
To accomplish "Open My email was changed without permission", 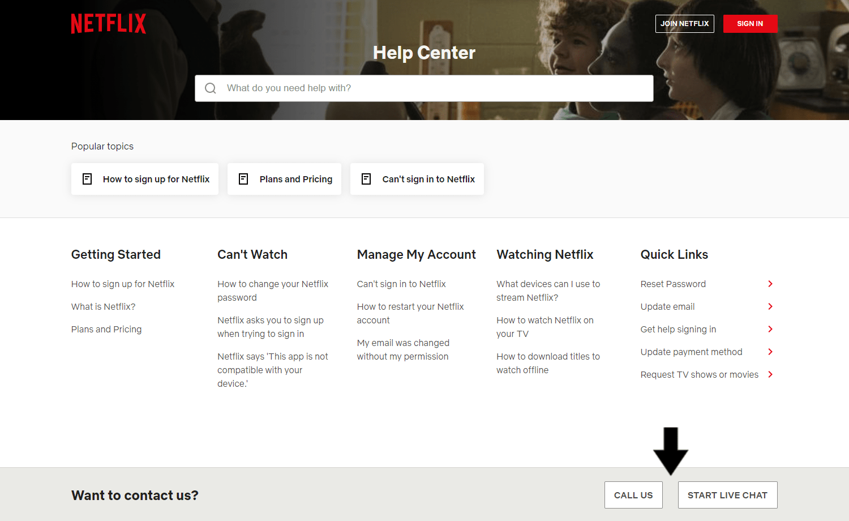I will (x=403, y=349).
